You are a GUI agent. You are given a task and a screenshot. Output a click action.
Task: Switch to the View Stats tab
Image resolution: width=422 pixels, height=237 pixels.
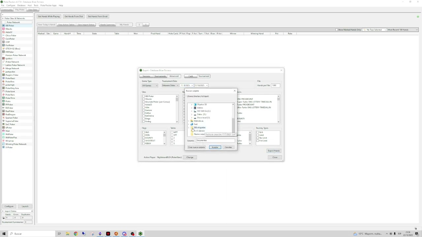pyautogui.click(x=33, y=10)
